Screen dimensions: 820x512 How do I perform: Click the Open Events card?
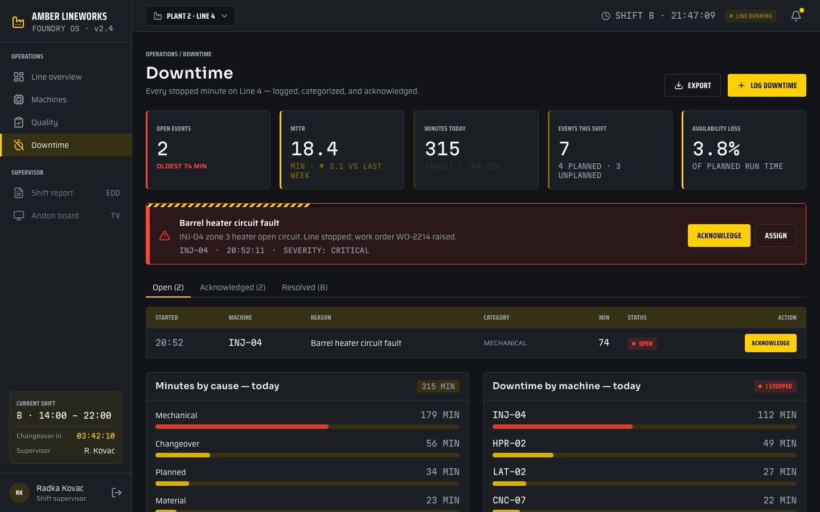208,150
